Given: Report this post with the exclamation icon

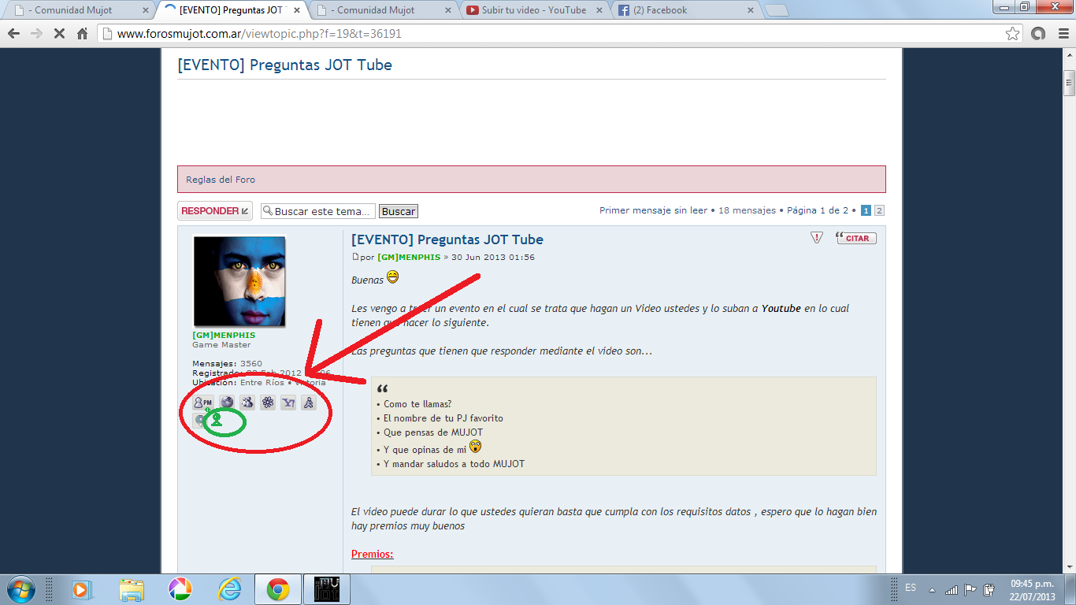Looking at the screenshot, I should click(x=817, y=238).
